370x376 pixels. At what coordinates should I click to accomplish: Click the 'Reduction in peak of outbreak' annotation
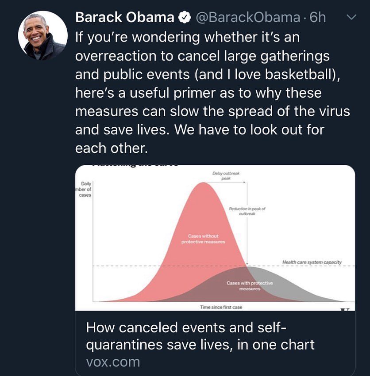click(247, 211)
